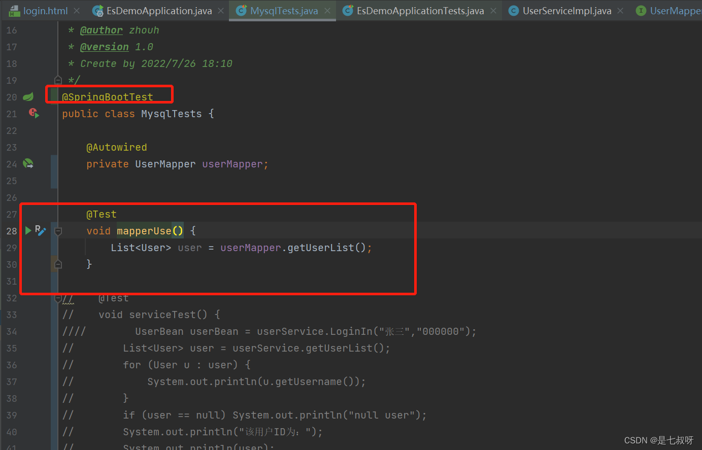
Task: Click the fold end marker on line 30
Action: coord(58,264)
